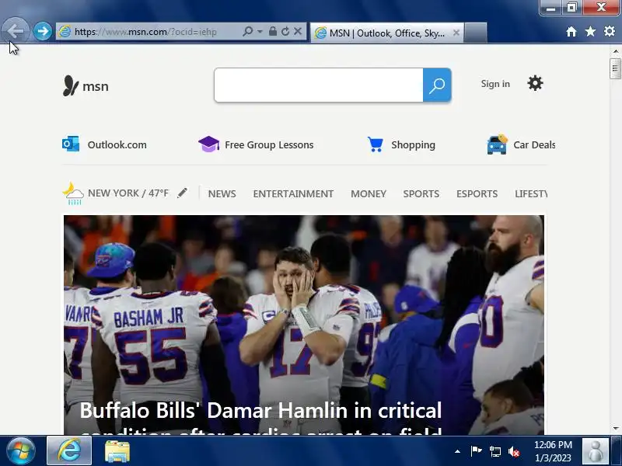
Task: Go to the browser Home page icon
Action: click(571, 31)
